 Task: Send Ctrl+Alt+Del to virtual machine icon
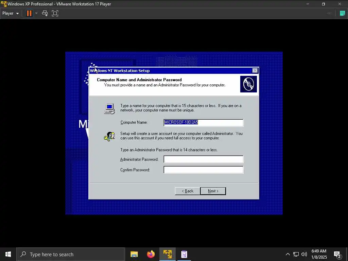click(x=45, y=13)
